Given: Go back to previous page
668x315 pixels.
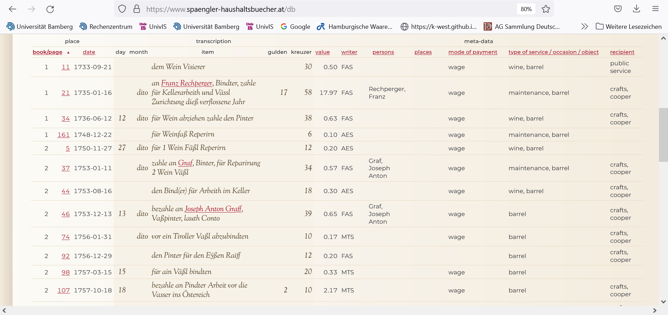Looking at the screenshot, I should point(13,9).
